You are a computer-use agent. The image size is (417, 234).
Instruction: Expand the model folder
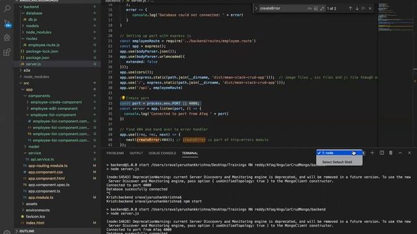34,146
